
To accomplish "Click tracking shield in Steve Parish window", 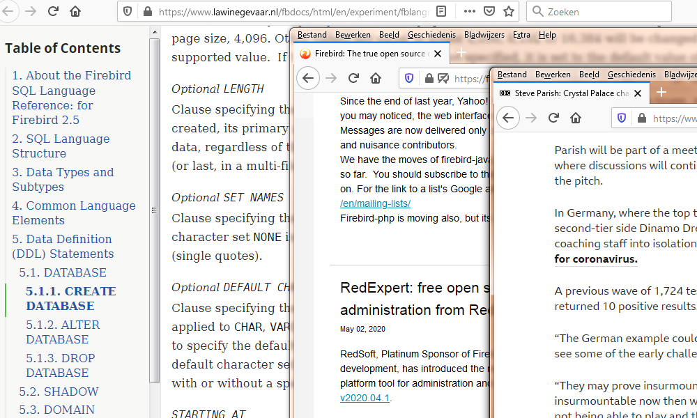I will pos(622,118).
